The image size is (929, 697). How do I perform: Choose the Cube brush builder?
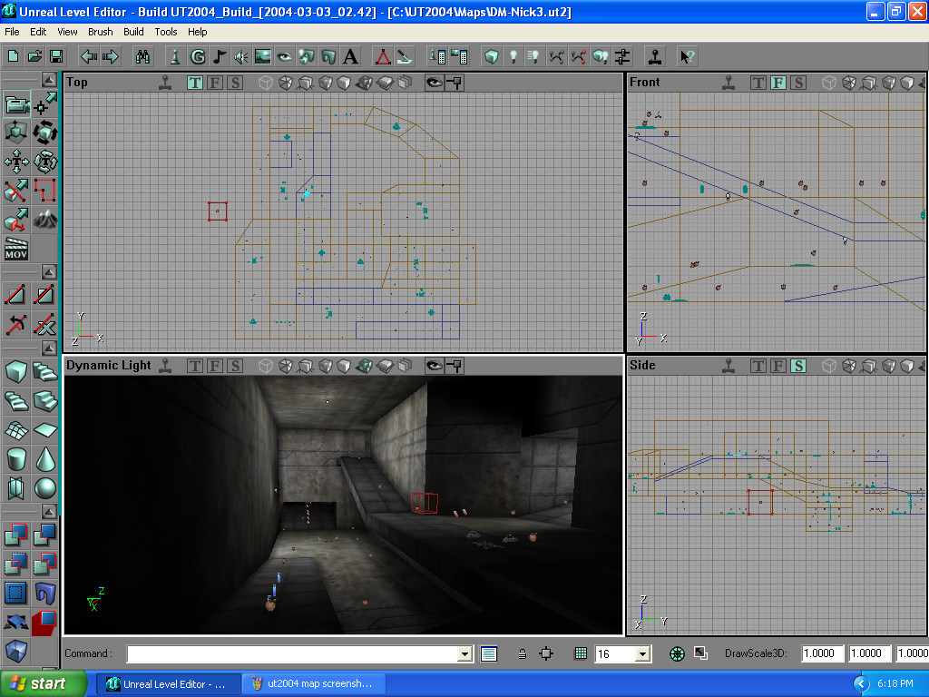16,372
